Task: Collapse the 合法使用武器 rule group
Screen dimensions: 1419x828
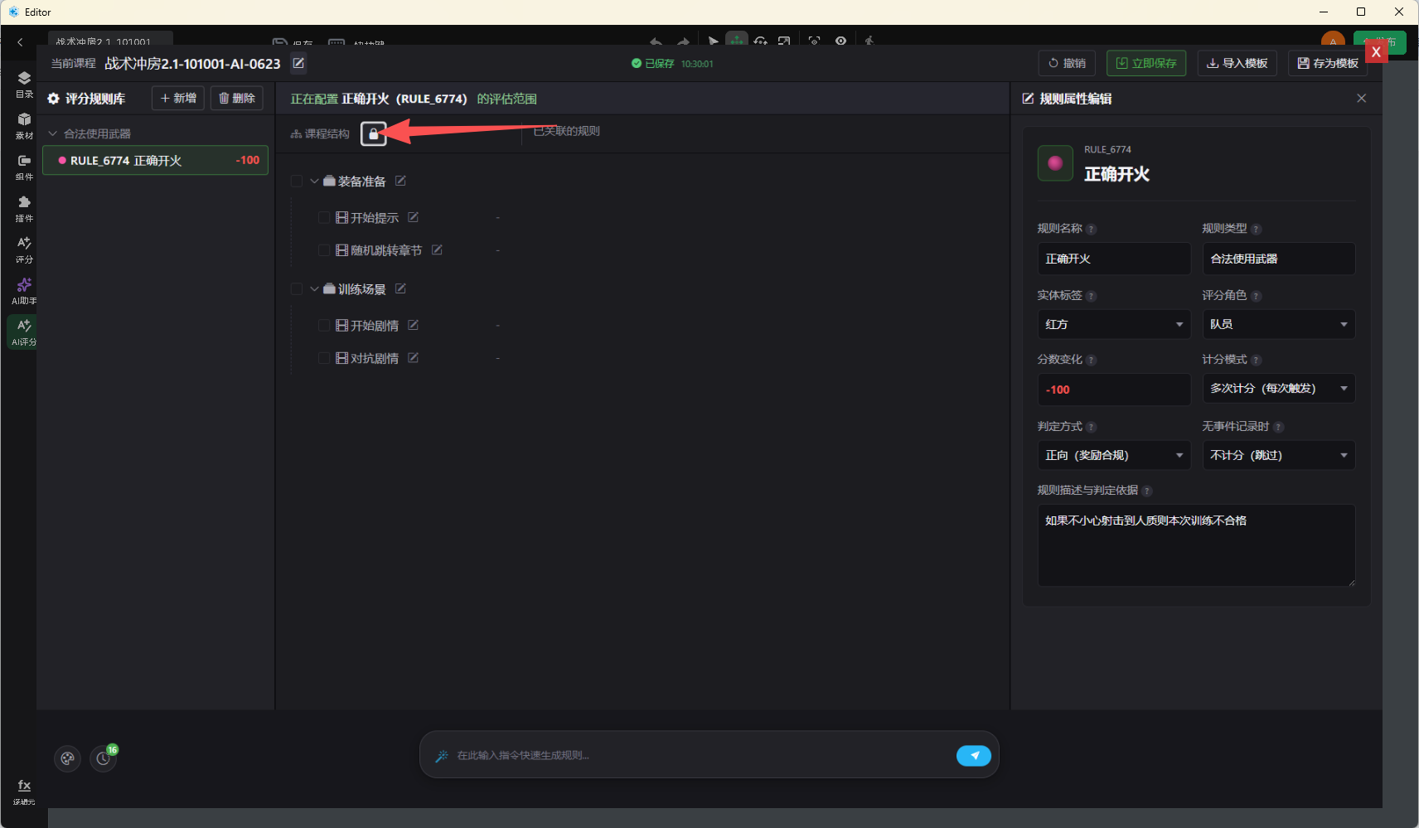Action: point(53,133)
